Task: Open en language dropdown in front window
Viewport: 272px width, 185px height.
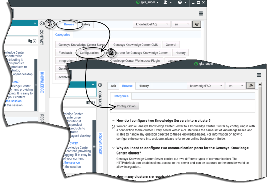Action: 236,86
